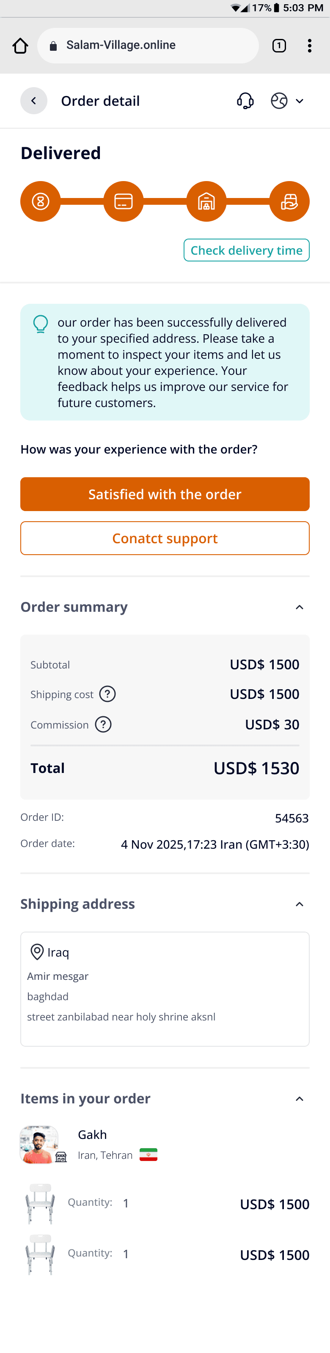Contact support via the headset icon
Screen dimensions: 330x1353
(245, 100)
